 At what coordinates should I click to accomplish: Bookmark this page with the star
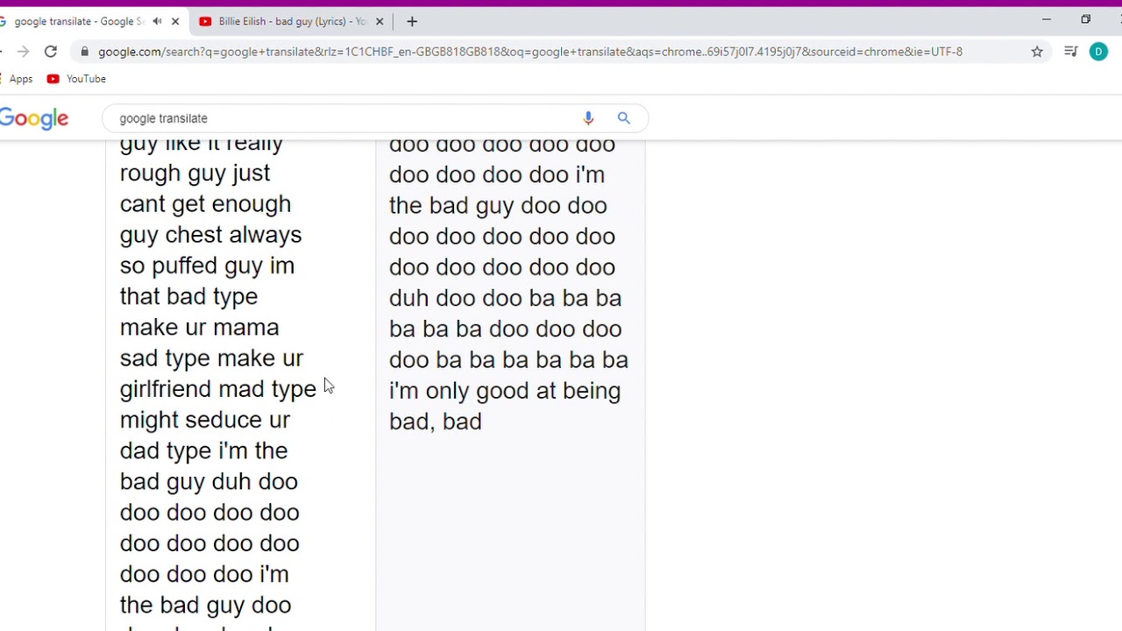[1037, 52]
